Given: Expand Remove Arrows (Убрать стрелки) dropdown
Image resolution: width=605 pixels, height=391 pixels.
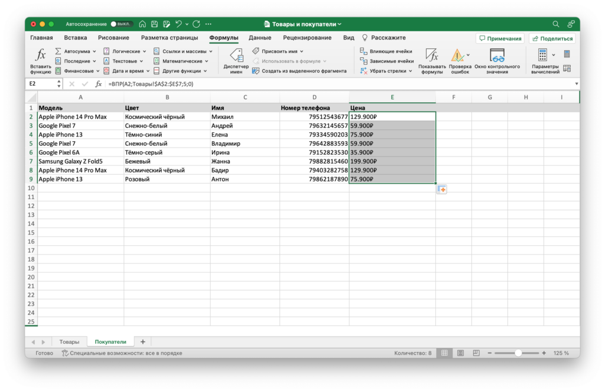Looking at the screenshot, I should 411,71.
